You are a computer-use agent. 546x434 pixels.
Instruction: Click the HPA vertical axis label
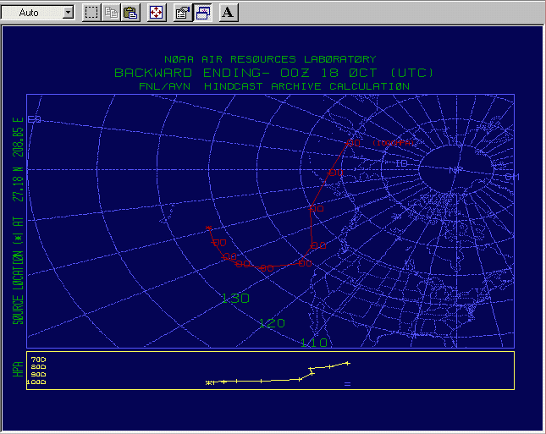point(17,371)
